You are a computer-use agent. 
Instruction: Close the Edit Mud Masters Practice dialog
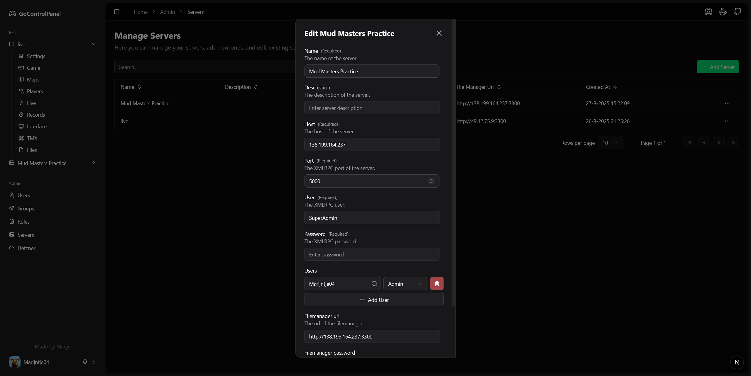pyautogui.click(x=439, y=33)
